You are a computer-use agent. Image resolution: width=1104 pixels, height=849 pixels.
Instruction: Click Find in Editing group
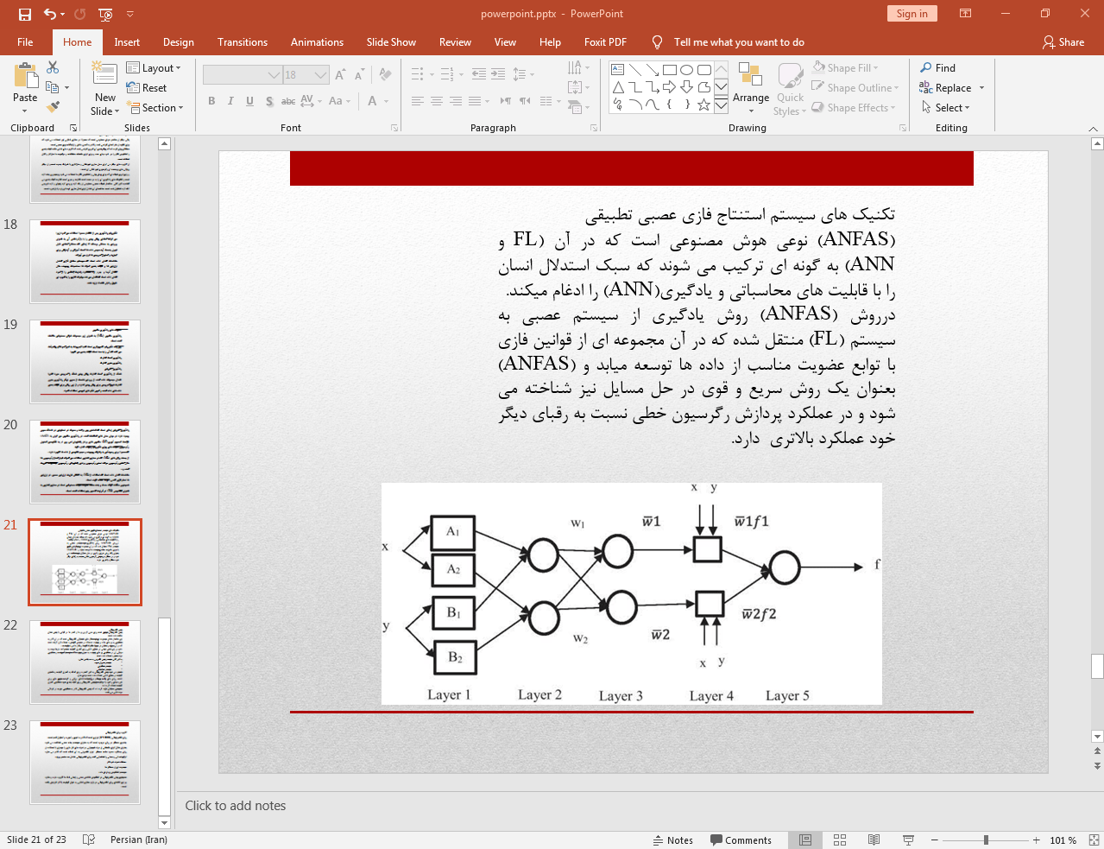pyautogui.click(x=937, y=67)
